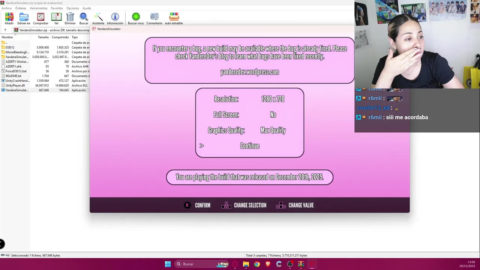
Task: Select the ForceD3D12.bat file
Action: [x=45, y=71]
